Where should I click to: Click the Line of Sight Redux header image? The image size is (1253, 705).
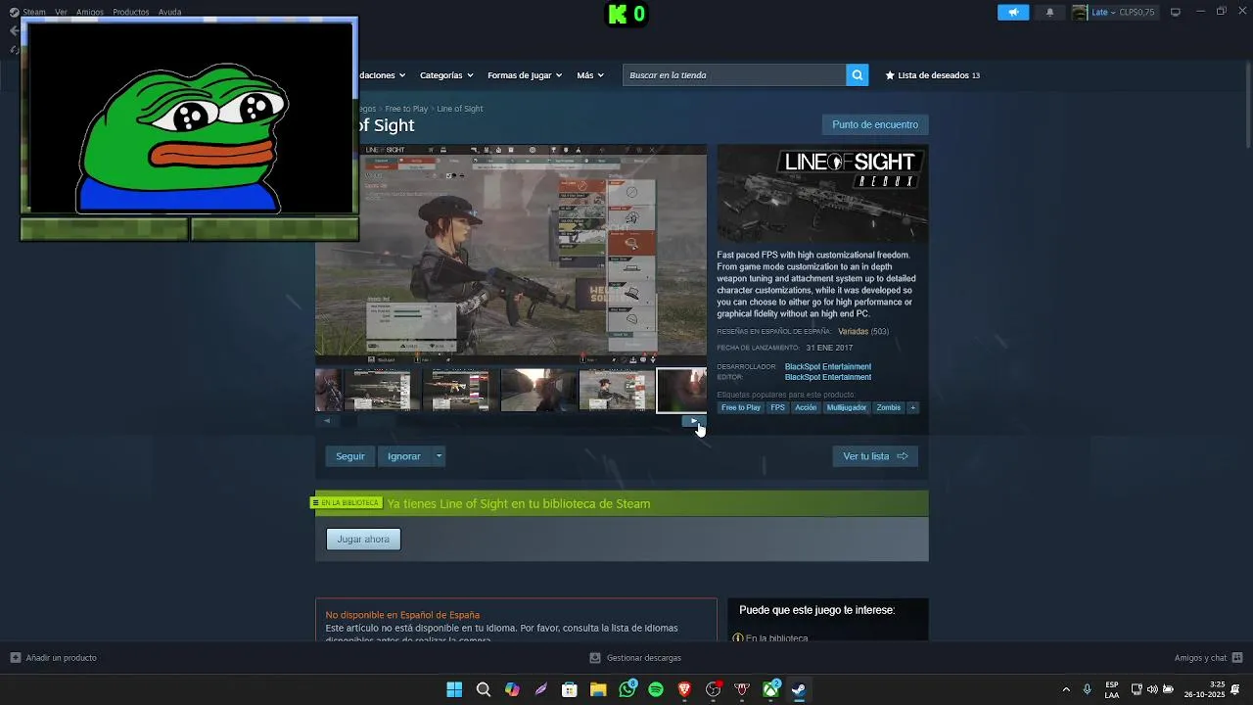pyautogui.click(x=822, y=194)
